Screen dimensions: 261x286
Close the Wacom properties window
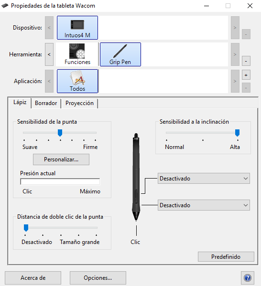coord(250,6)
